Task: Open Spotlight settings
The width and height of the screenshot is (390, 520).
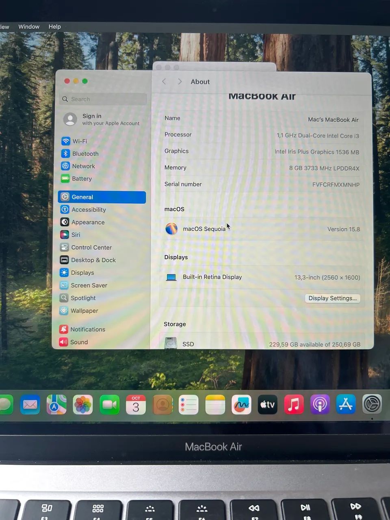Action: pyautogui.click(x=78, y=298)
